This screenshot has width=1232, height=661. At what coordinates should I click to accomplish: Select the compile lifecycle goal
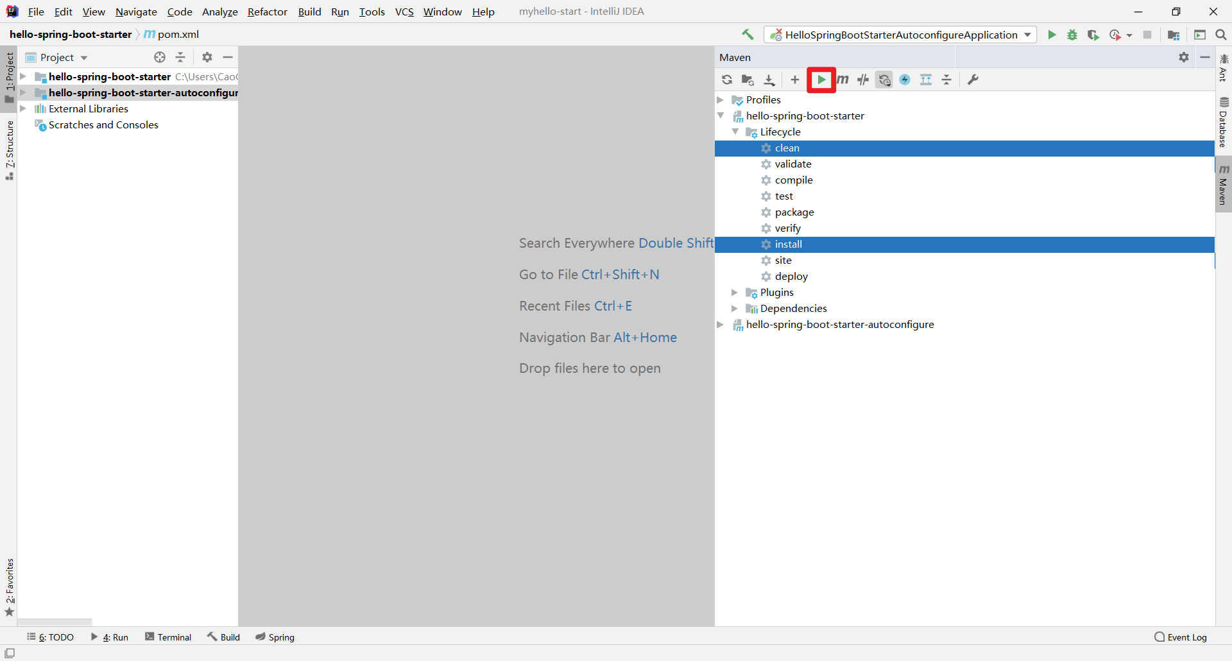click(x=964, y=180)
